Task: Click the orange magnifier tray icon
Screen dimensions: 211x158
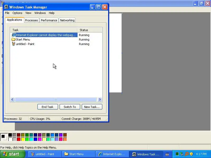Action: (187, 154)
